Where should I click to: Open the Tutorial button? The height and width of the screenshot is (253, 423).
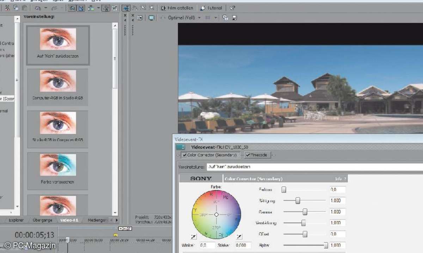point(211,8)
